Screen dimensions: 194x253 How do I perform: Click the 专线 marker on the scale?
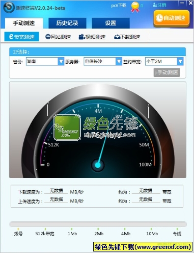click(177, 234)
